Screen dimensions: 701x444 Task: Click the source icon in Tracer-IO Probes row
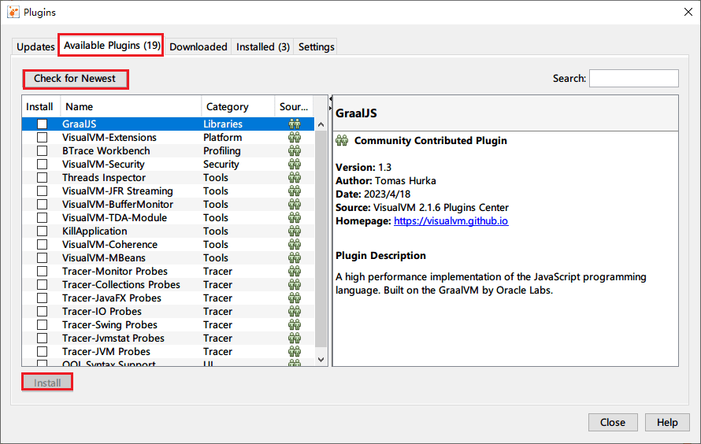[294, 312]
